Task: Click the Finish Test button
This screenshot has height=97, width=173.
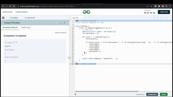Action: click(164, 12)
